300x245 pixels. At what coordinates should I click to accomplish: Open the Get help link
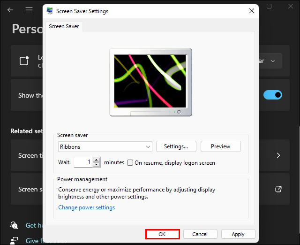[x=34, y=225]
